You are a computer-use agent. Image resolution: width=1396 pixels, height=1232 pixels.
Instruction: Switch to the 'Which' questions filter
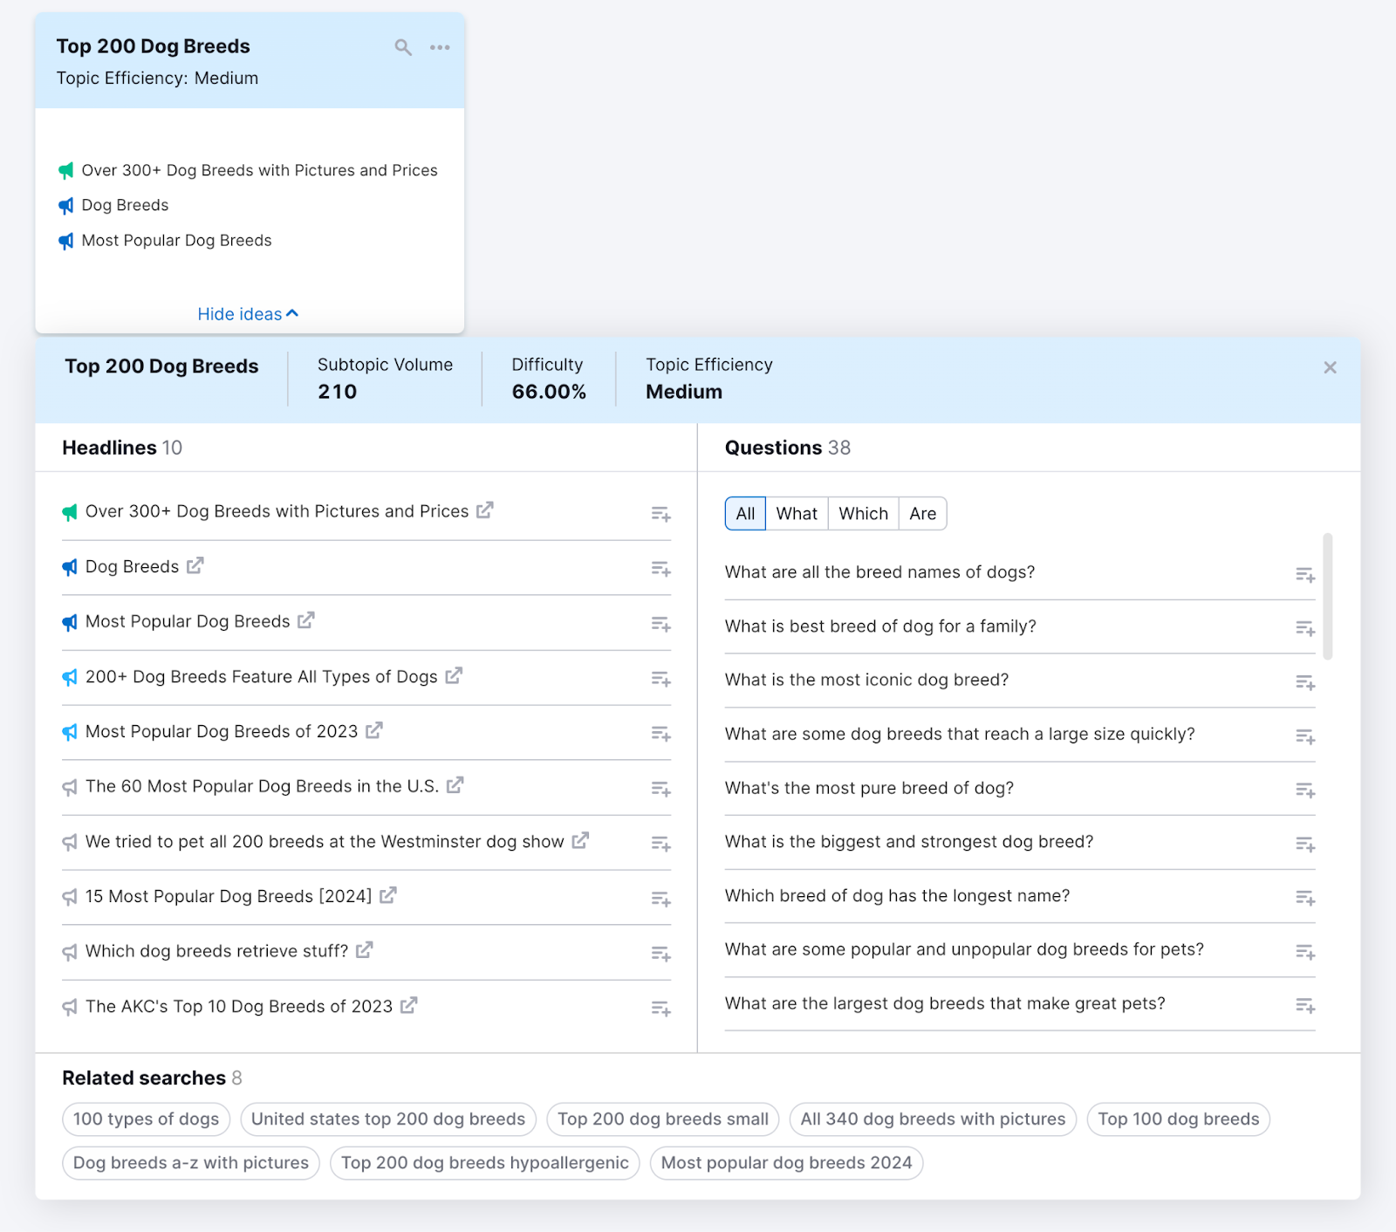pos(863,514)
